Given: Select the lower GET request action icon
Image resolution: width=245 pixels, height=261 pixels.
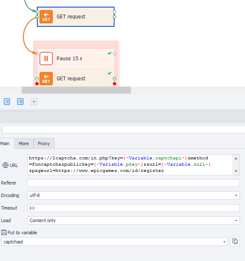Looking at the screenshot, I should pos(46,79).
